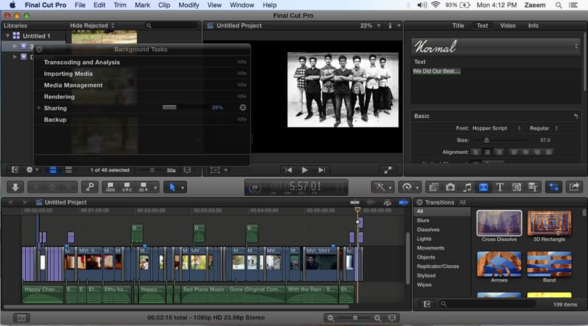Select the arrow Select tool
Image resolution: width=588 pixels, height=326 pixels.
pos(172,187)
